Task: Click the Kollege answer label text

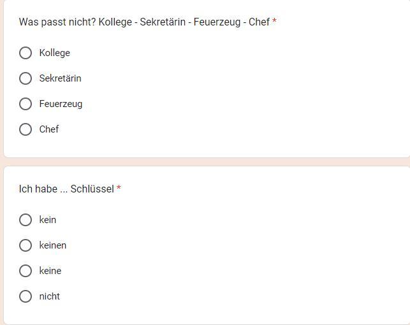Action: point(54,53)
